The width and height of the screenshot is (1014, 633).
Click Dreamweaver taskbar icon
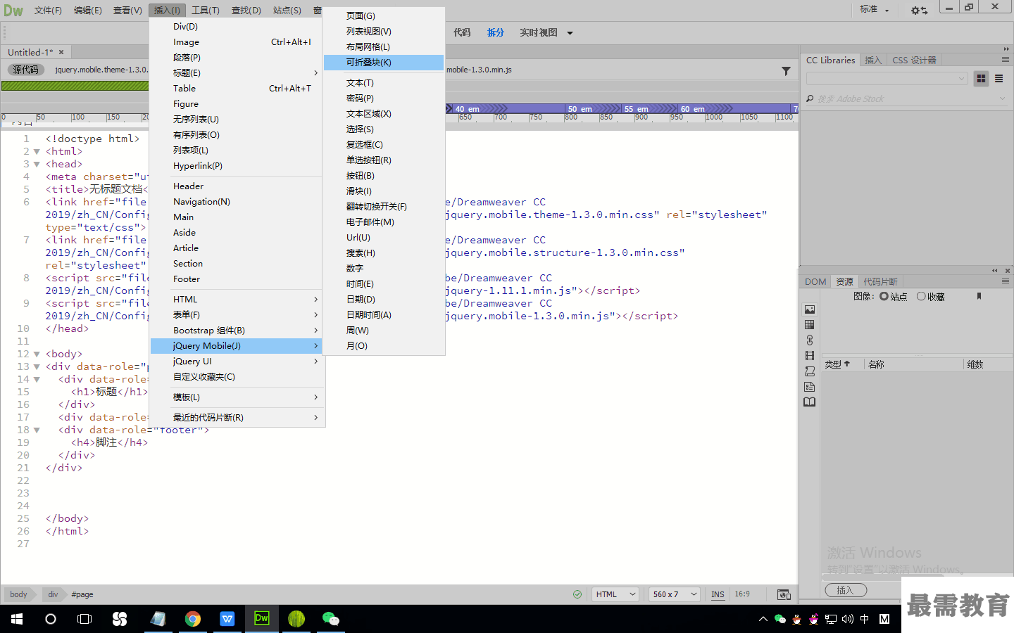(x=262, y=619)
